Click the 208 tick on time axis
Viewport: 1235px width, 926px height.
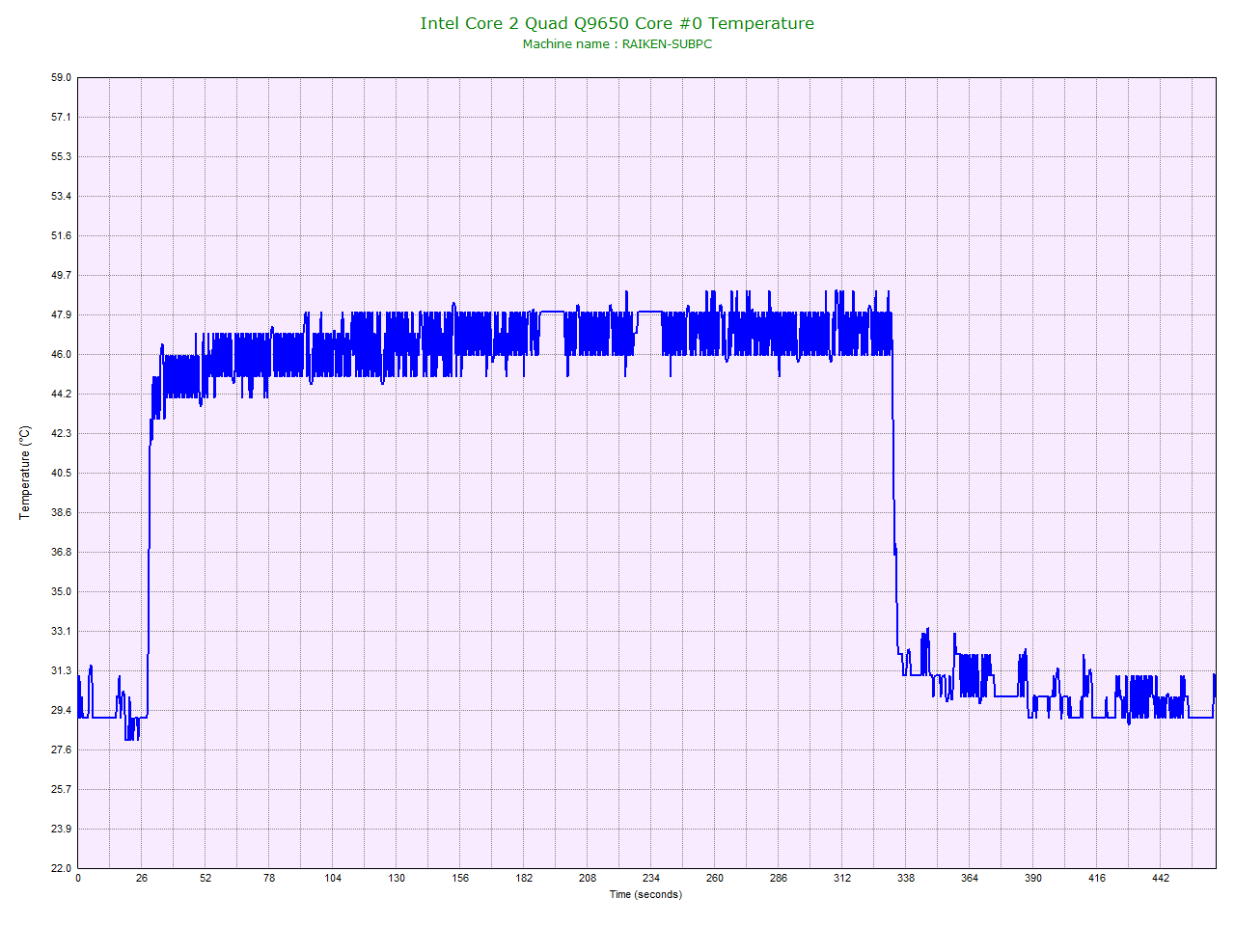588,878
